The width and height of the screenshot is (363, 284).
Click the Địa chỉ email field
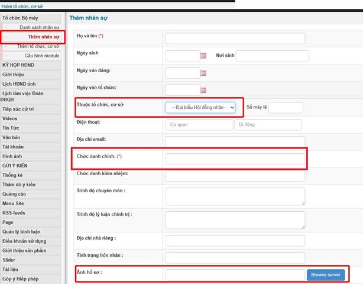coord(235,141)
